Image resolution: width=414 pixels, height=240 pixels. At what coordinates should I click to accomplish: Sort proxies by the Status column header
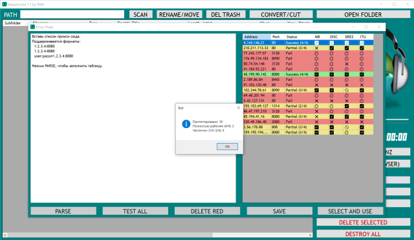(x=299, y=37)
